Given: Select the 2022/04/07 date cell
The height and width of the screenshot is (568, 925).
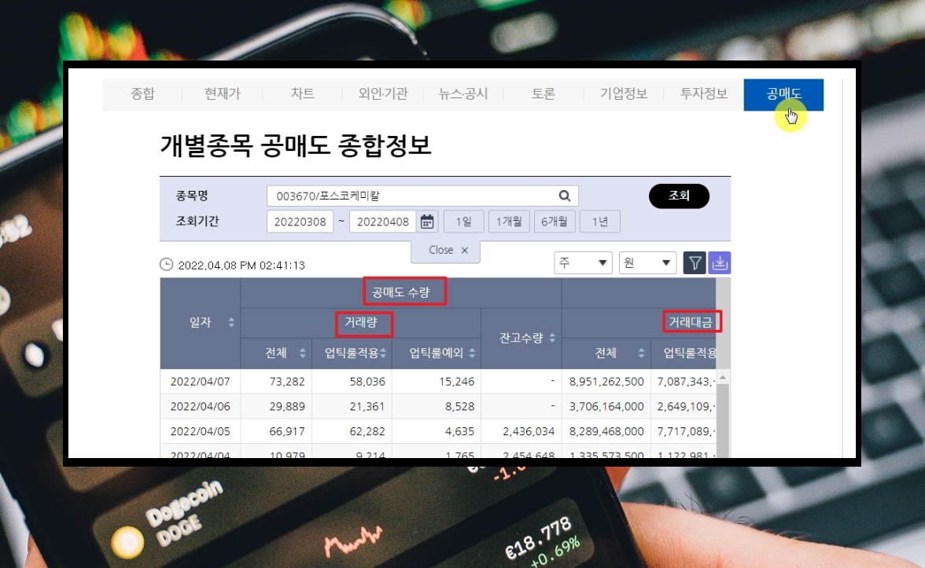Looking at the screenshot, I should coord(200,382).
